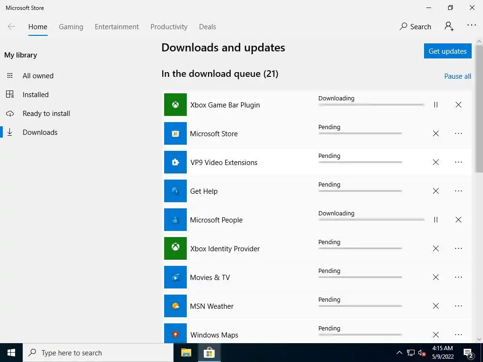Click the scrollbar down arrow
483x362 pixels.
[479, 339]
